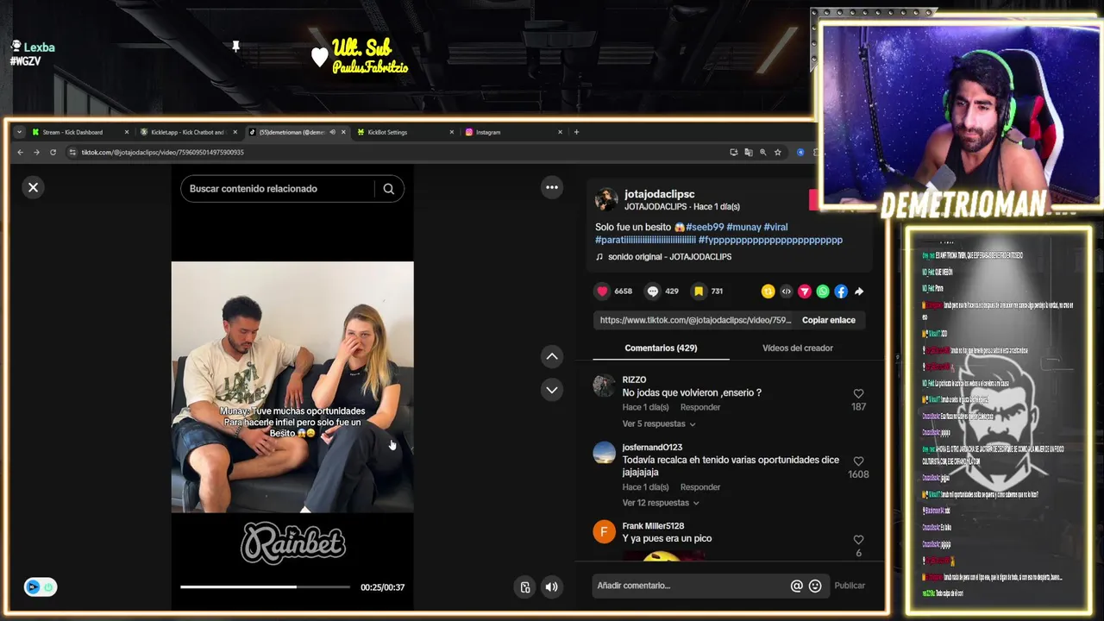Repost the video with yellow repost icon
The width and height of the screenshot is (1104, 621).
pos(768,292)
